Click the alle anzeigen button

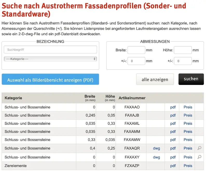point(155,79)
